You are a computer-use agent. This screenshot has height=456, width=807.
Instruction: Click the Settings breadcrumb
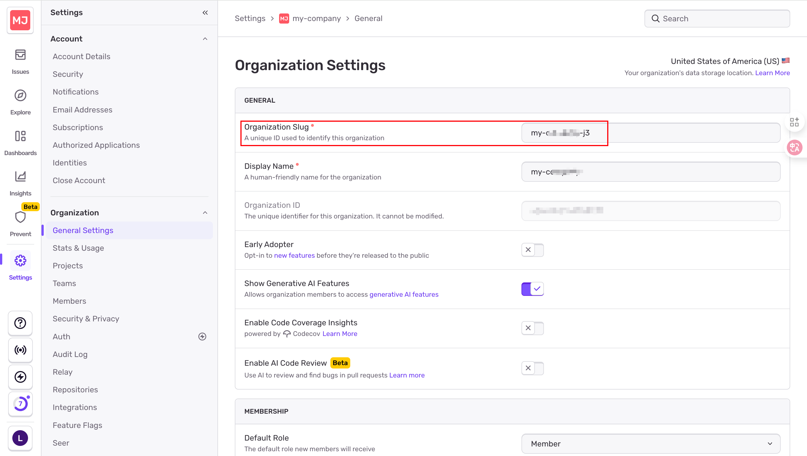[x=250, y=19]
